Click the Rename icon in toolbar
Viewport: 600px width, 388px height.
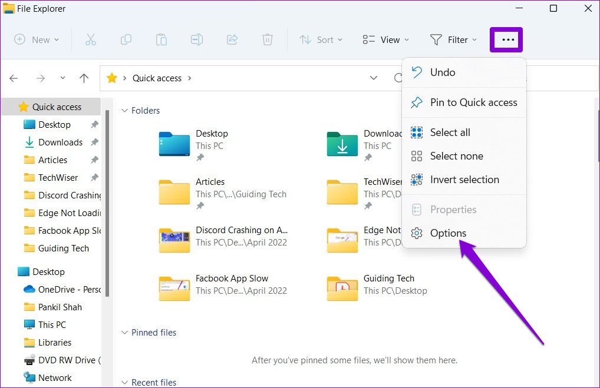(x=196, y=40)
